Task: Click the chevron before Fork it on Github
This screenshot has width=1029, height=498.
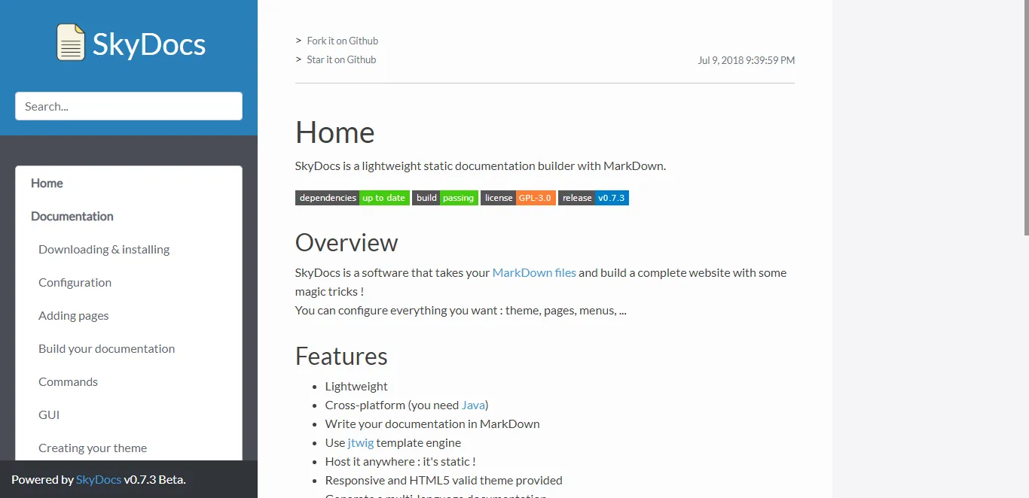Action: click(298, 41)
